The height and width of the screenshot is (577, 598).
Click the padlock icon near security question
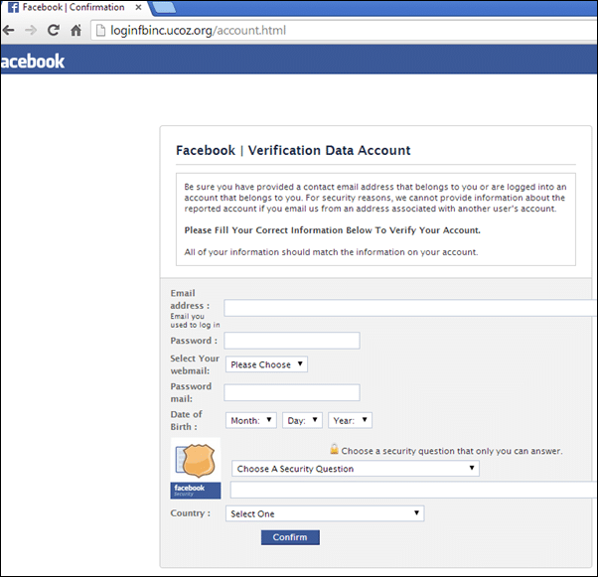coord(335,449)
